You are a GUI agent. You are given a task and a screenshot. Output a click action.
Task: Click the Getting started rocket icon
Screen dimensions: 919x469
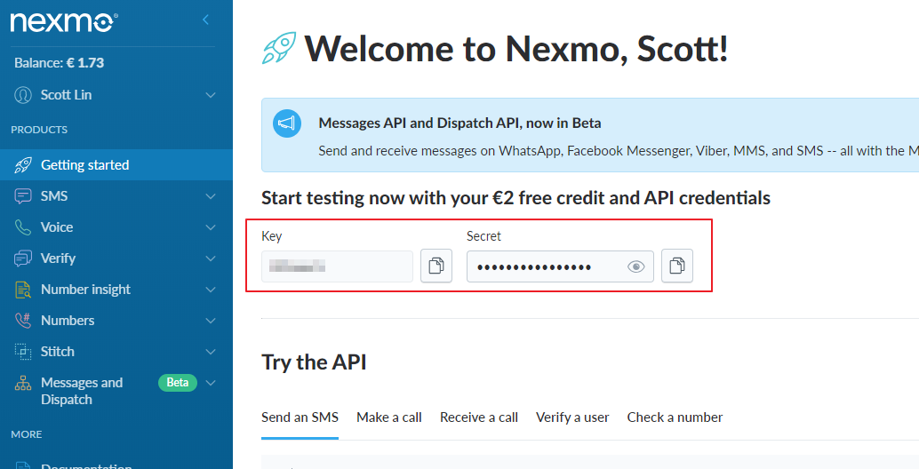[x=23, y=165]
